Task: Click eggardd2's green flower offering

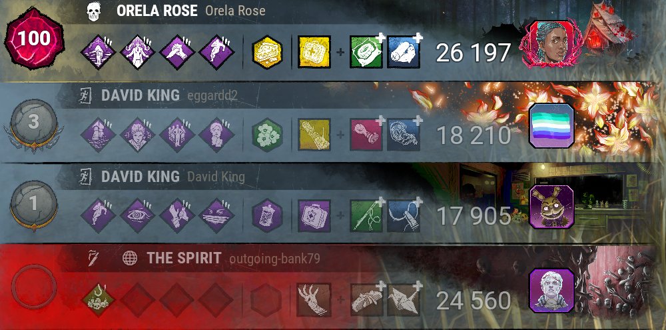Action: [x=267, y=135]
